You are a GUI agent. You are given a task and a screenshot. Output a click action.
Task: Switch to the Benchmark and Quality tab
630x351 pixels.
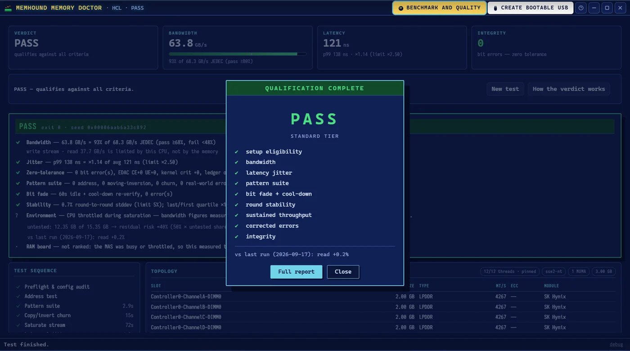click(440, 8)
